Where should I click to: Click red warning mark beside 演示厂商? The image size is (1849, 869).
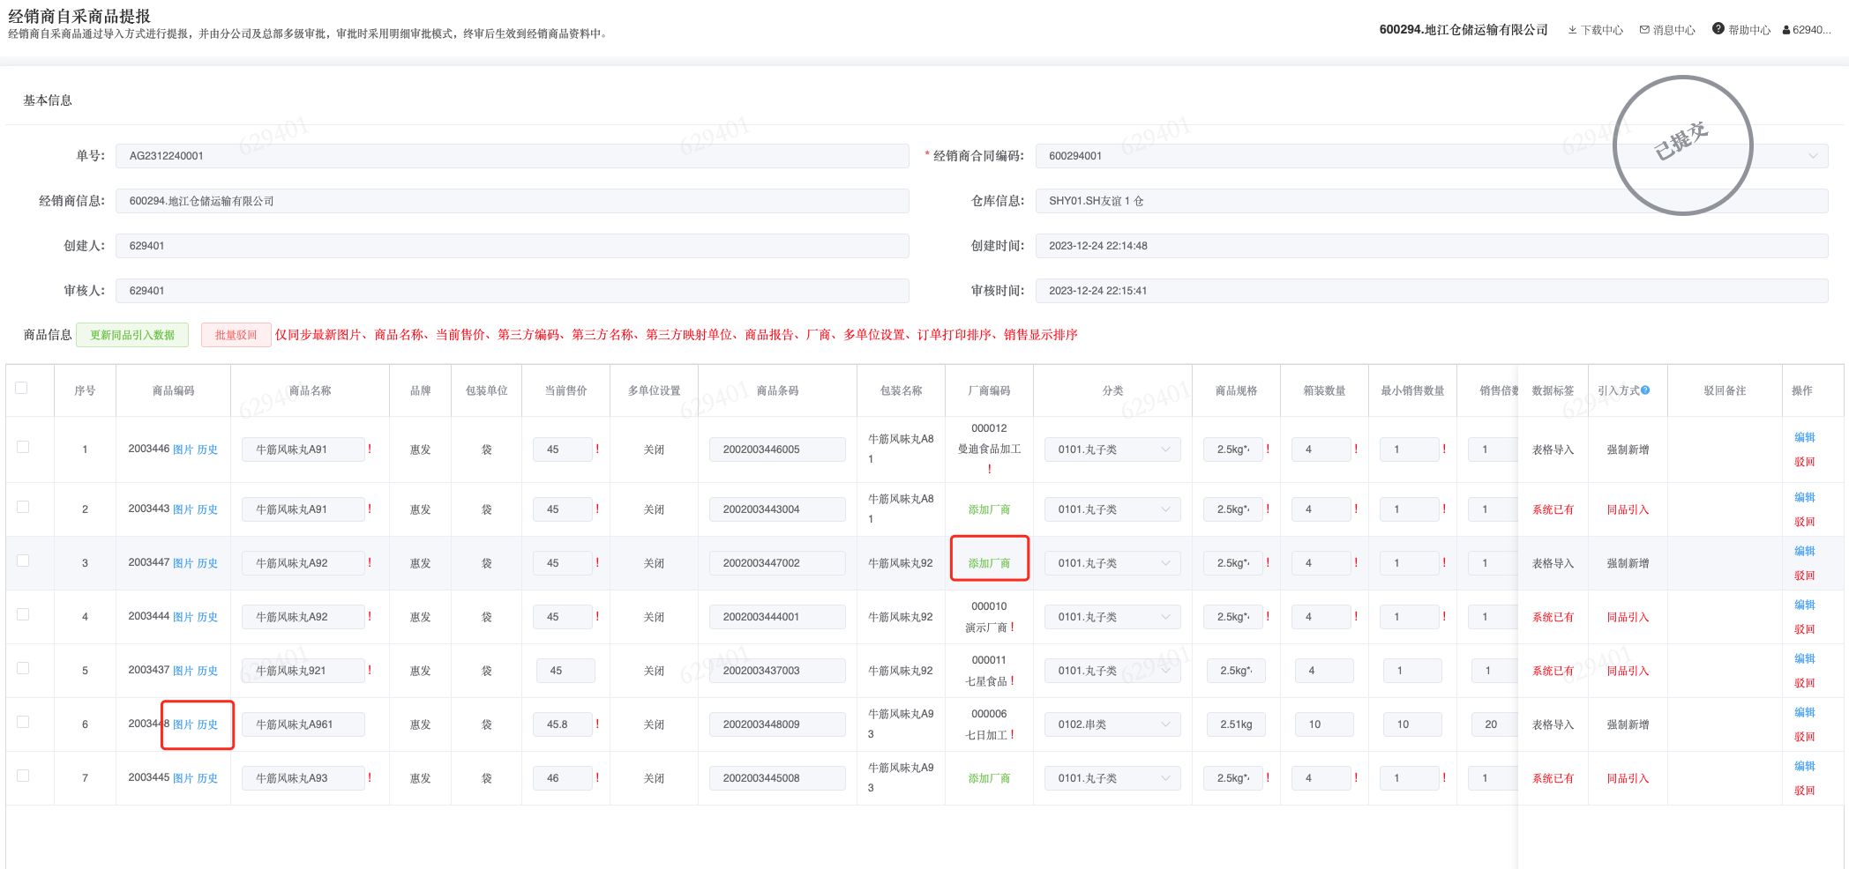tap(1013, 627)
